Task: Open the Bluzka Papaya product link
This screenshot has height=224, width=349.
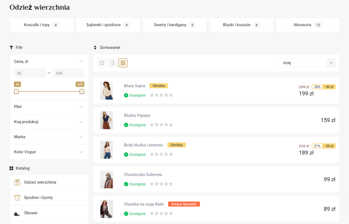Action: click(137, 115)
